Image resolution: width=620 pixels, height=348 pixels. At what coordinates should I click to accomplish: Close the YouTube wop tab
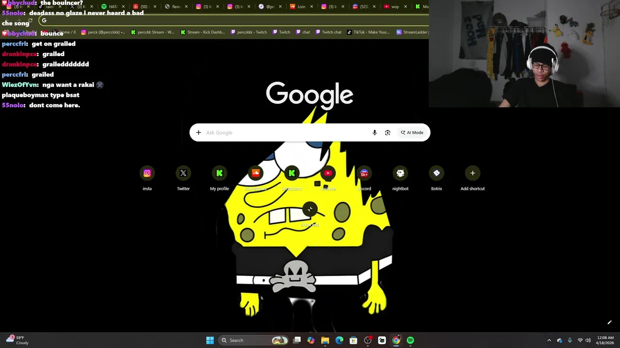point(405,7)
